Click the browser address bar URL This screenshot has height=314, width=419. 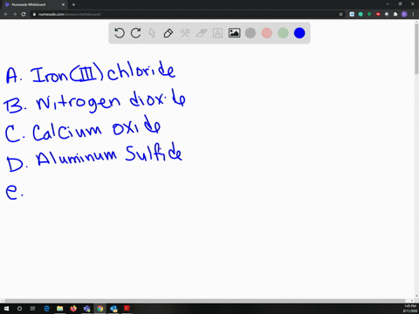coord(70,14)
